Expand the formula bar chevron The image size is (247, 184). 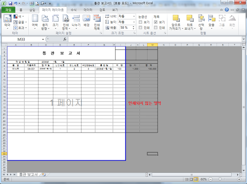coord(244,39)
